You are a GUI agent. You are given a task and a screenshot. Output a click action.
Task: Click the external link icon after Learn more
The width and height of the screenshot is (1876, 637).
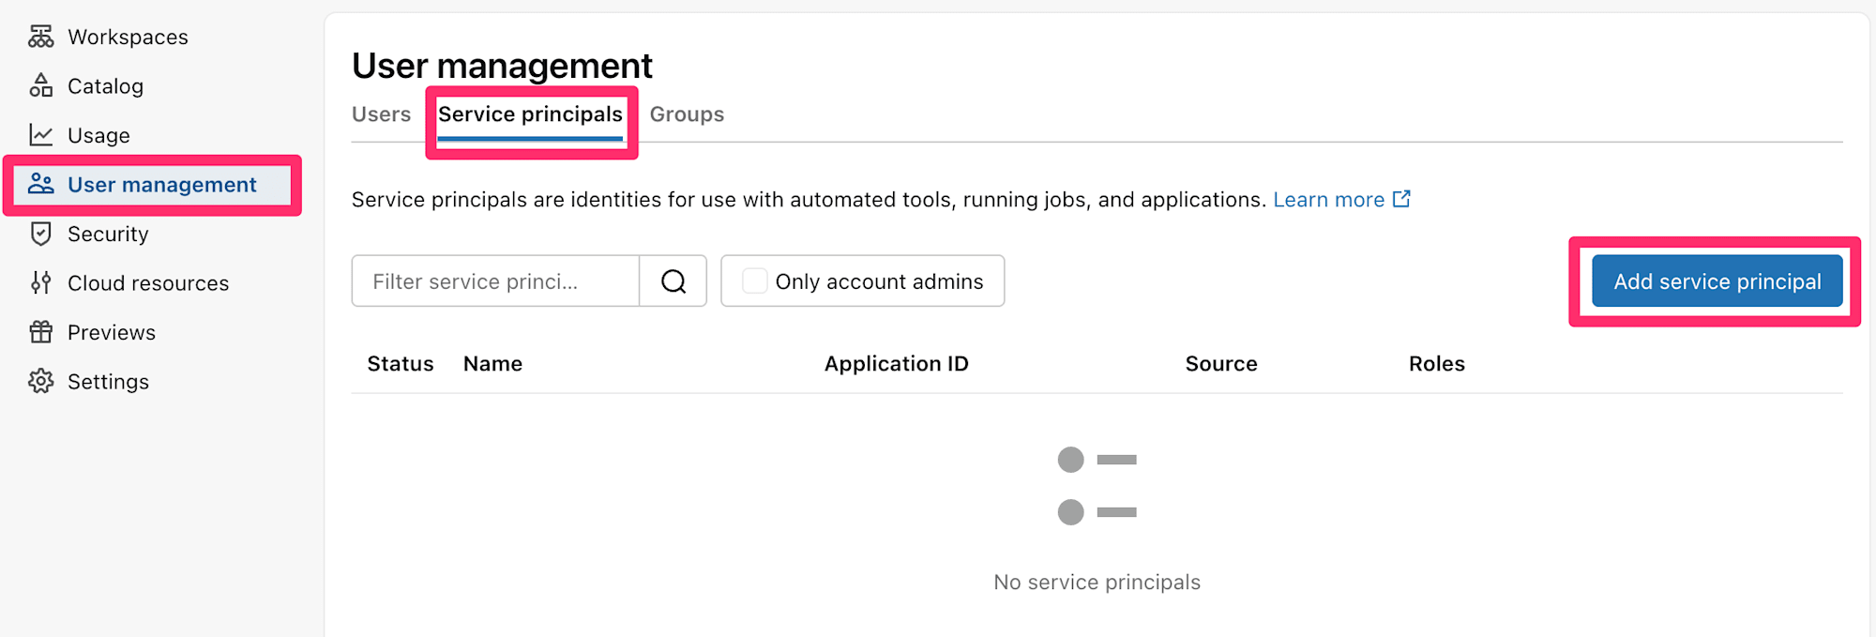1401,199
